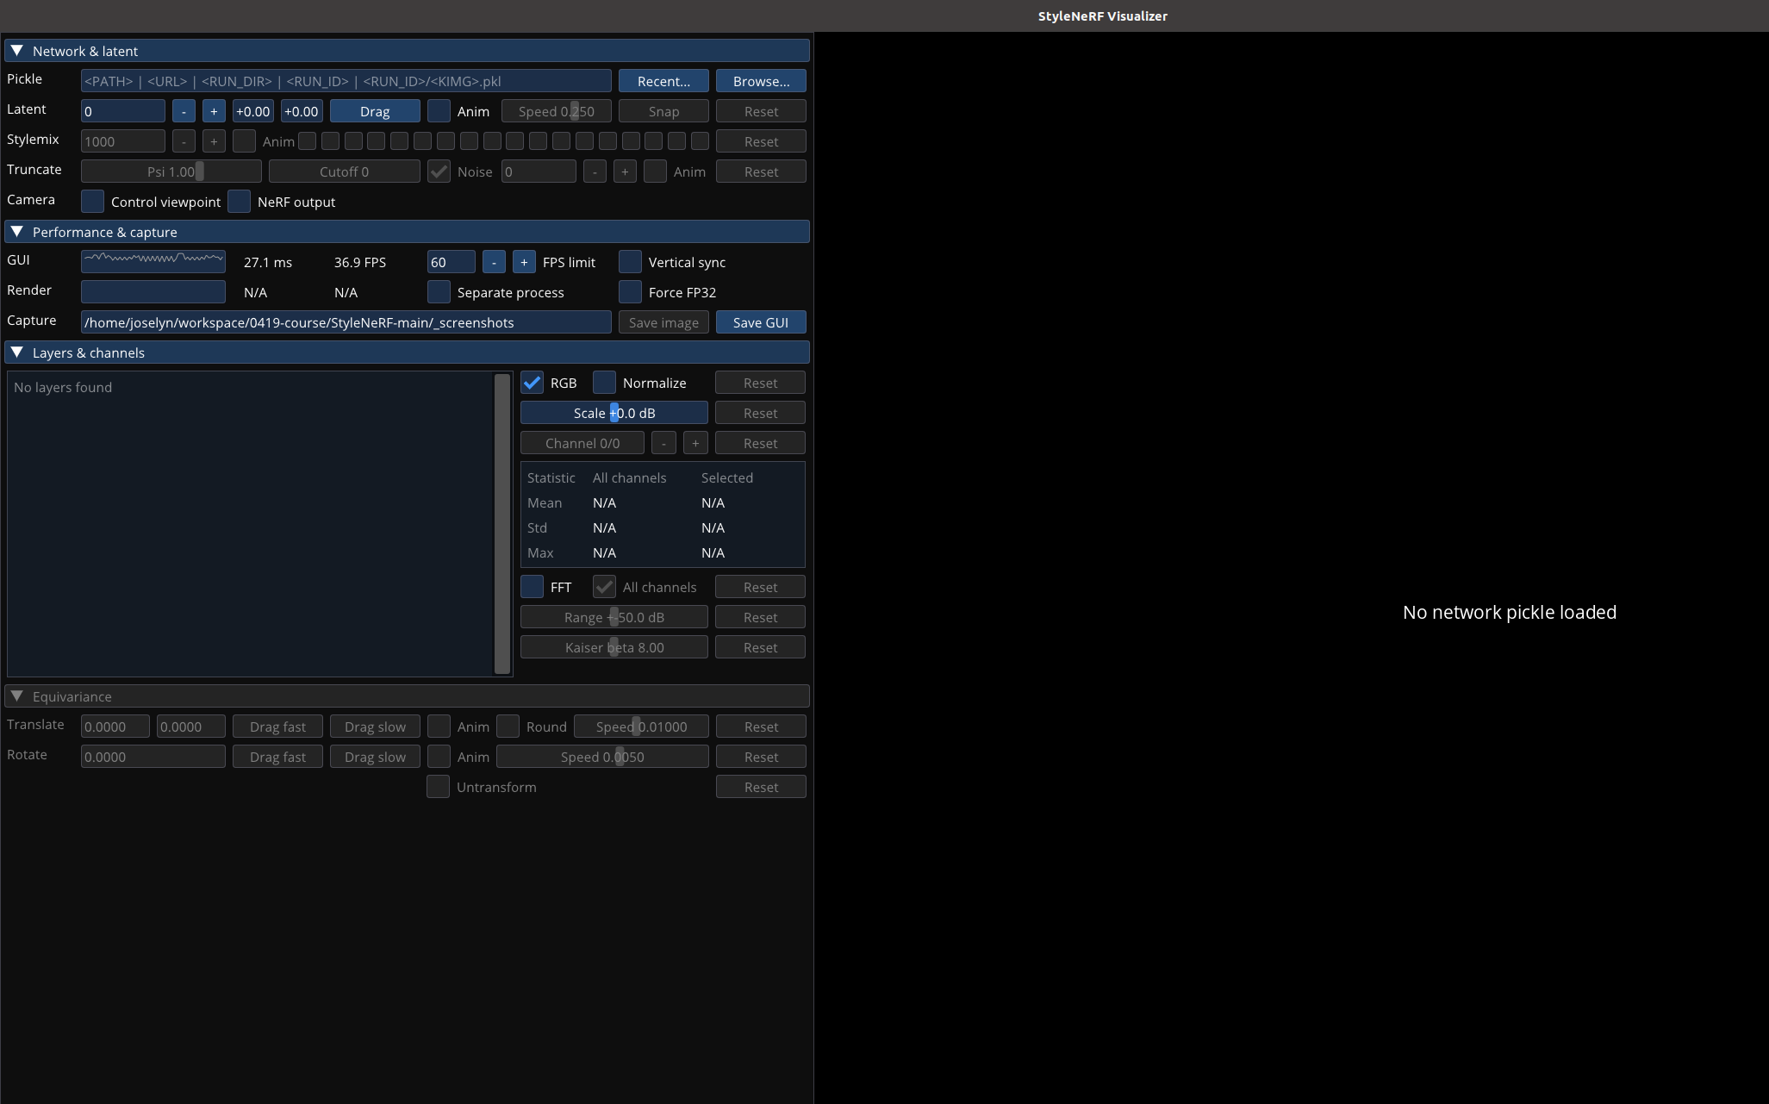
Task: Enable the Control viewpoint checkbox
Action: [x=93, y=202]
